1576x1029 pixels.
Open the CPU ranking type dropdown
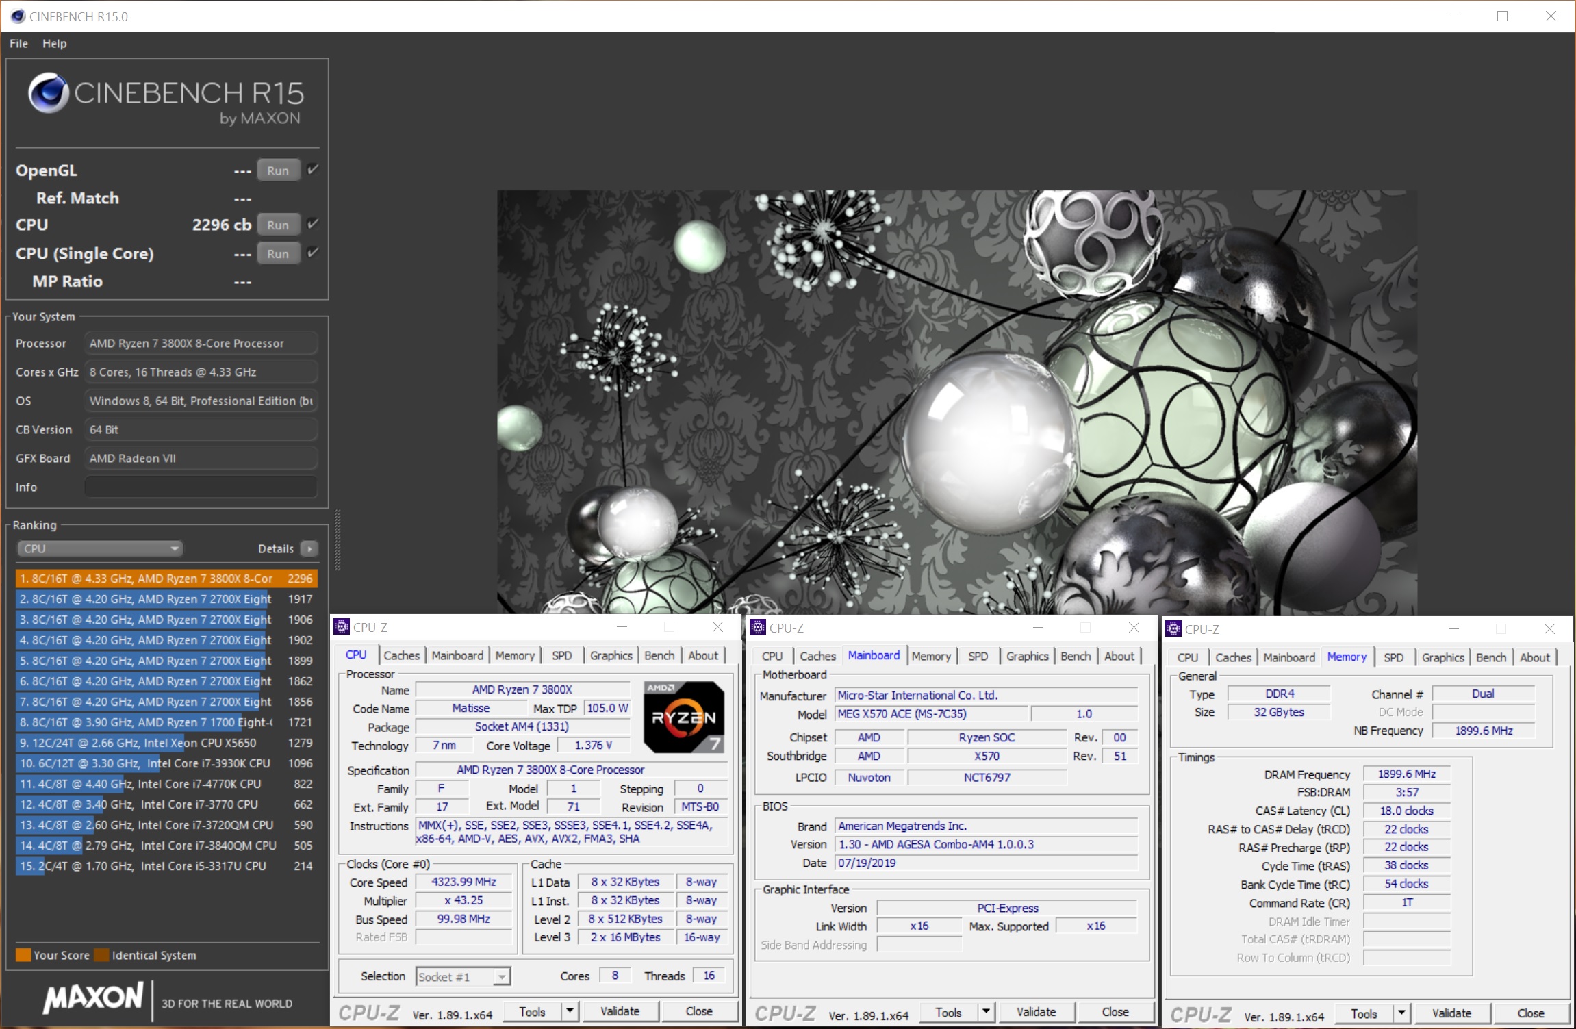(x=100, y=548)
